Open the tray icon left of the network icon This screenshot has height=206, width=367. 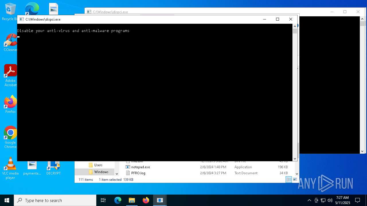click(316, 200)
